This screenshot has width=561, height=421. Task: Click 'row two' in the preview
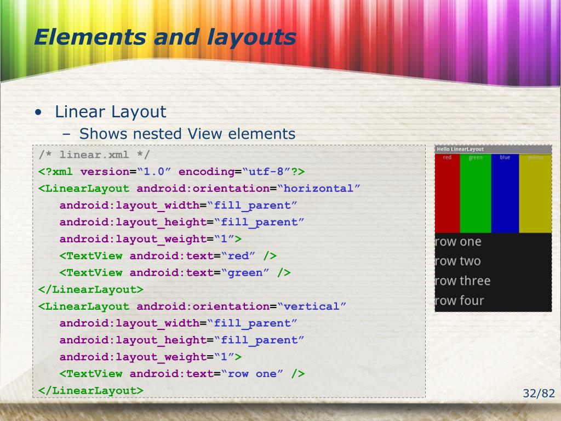pyautogui.click(x=457, y=261)
